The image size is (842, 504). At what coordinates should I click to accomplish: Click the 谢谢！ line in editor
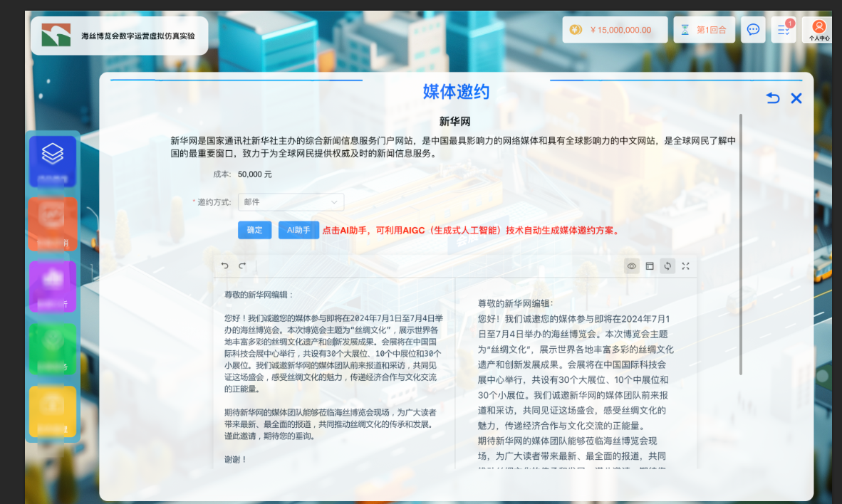pos(235,459)
